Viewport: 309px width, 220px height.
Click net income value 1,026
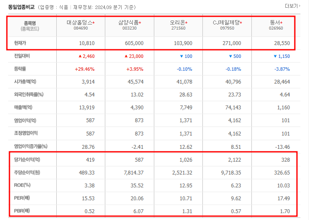(186, 160)
